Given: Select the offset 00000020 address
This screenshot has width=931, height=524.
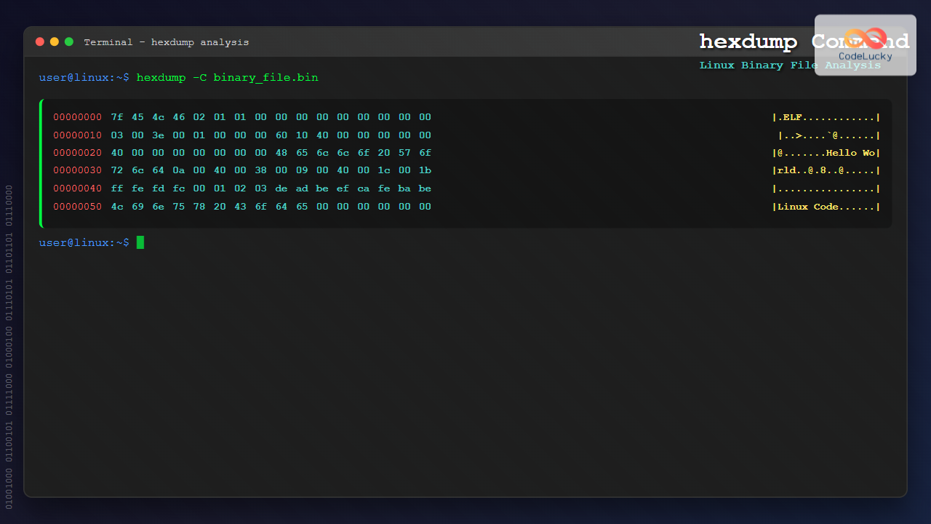Looking at the screenshot, I should pos(77,153).
